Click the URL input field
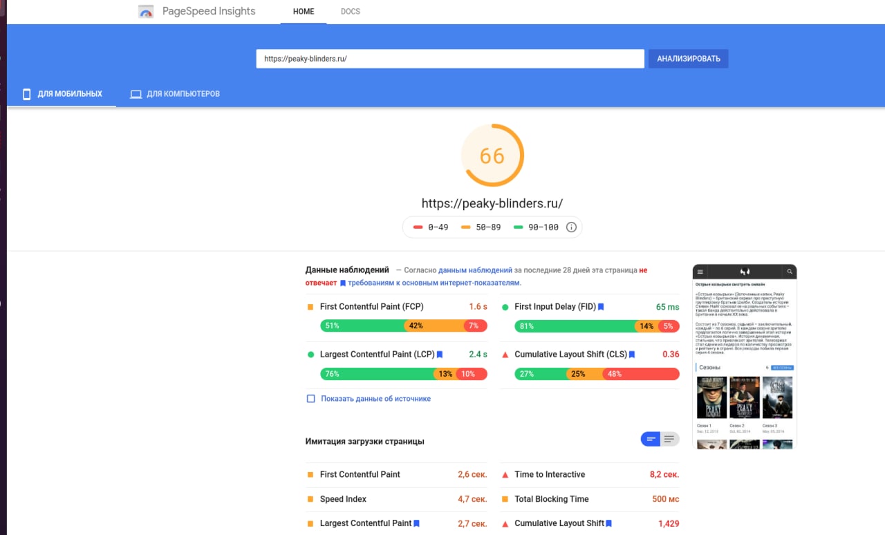 pos(450,59)
